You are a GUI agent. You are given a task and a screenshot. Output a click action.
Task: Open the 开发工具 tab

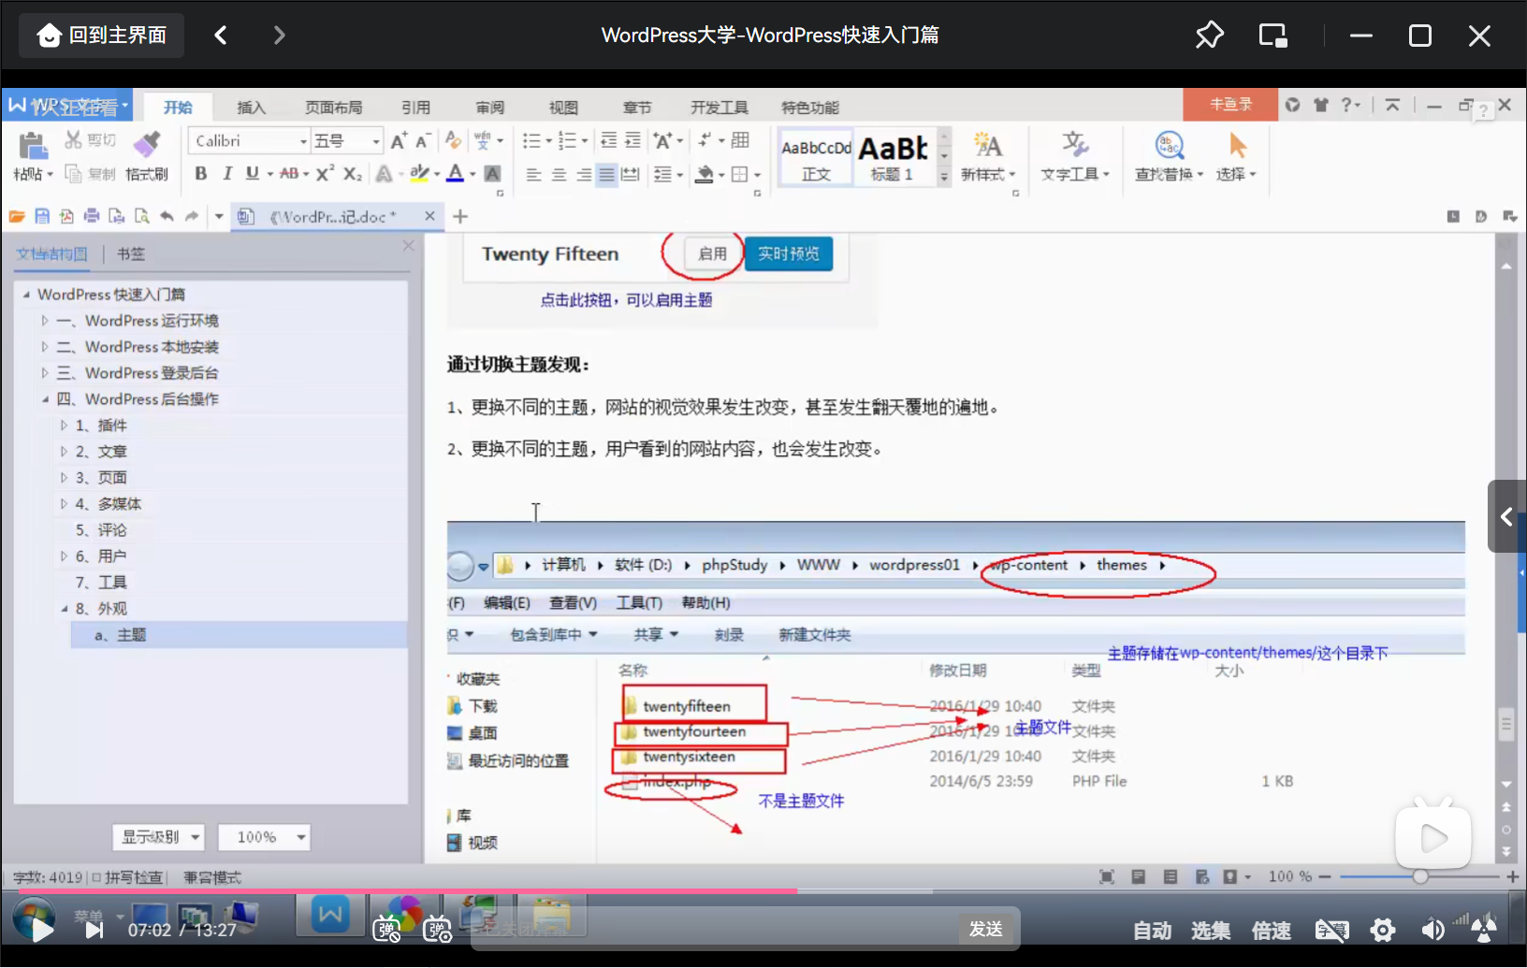(720, 108)
